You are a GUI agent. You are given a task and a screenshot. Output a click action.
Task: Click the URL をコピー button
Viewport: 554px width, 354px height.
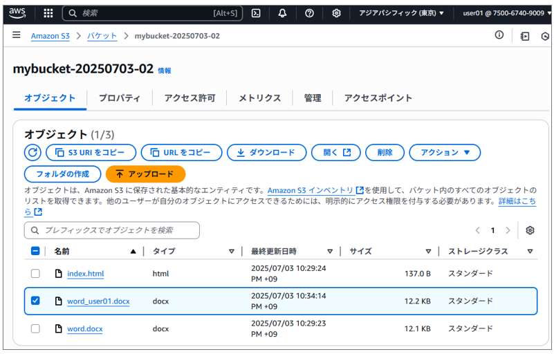coord(182,153)
